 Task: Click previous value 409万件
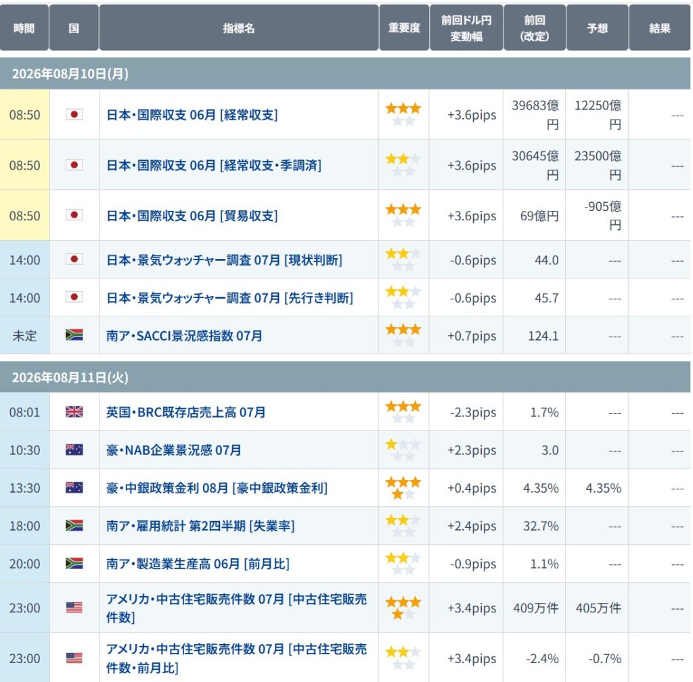tap(536, 608)
